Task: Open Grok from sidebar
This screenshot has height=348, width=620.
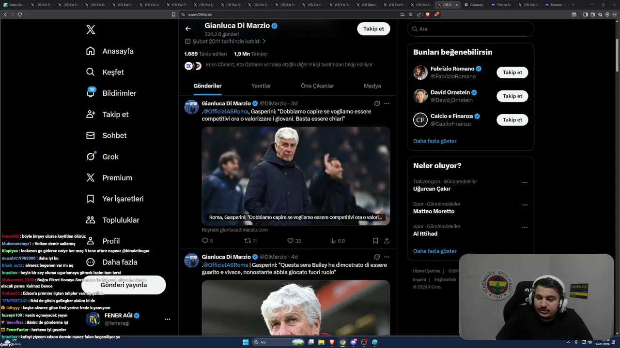Action: pos(102,157)
